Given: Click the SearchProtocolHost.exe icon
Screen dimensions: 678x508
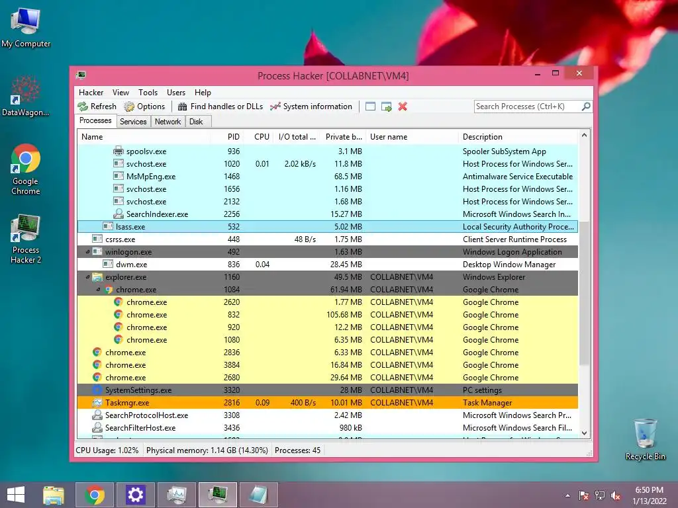Looking at the screenshot, I should pyautogui.click(x=97, y=415).
